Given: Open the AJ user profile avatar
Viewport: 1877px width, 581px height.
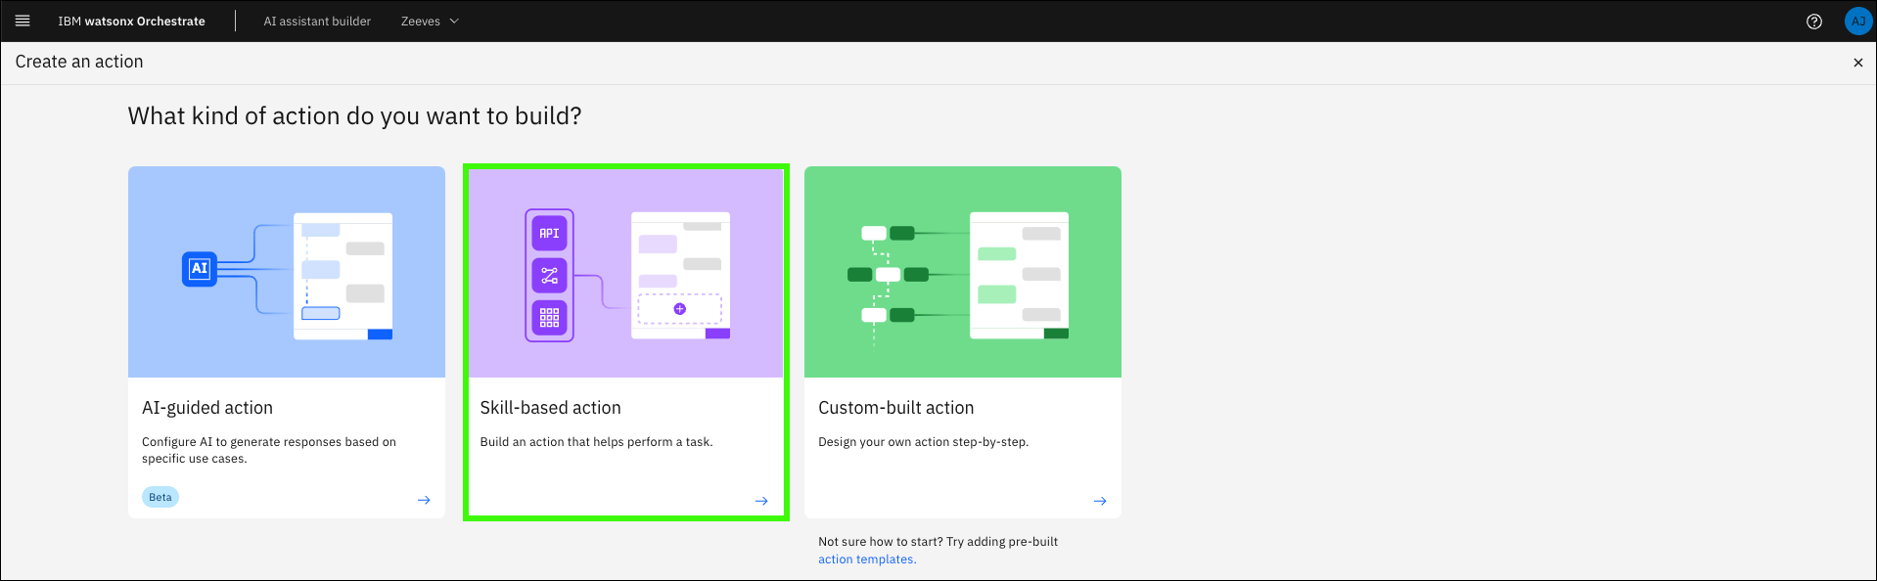Looking at the screenshot, I should (1857, 22).
